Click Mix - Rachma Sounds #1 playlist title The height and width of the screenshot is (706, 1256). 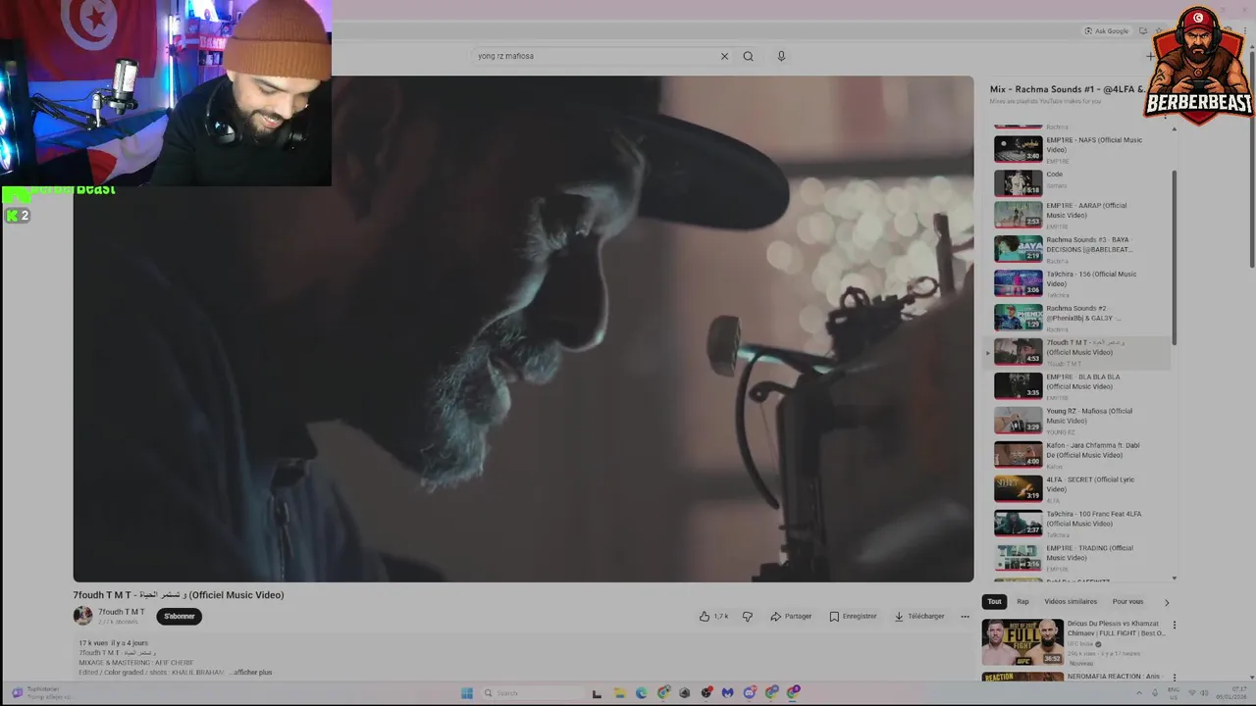[x=1068, y=89]
